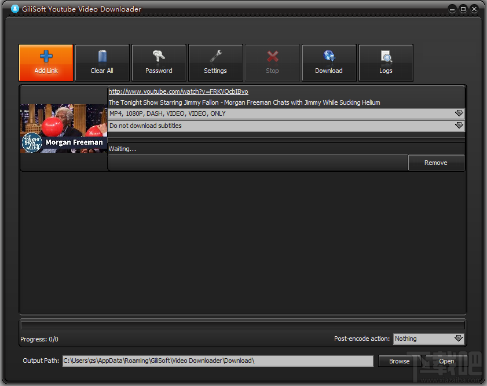The width and height of the screenshot is (487, 386).
Task: Select Clear All from the toolbar
Action: click(x=102, y=63)
